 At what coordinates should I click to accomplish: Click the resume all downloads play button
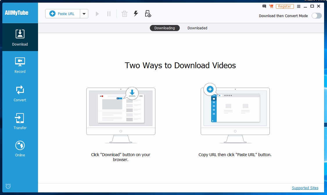coord(97,14)
